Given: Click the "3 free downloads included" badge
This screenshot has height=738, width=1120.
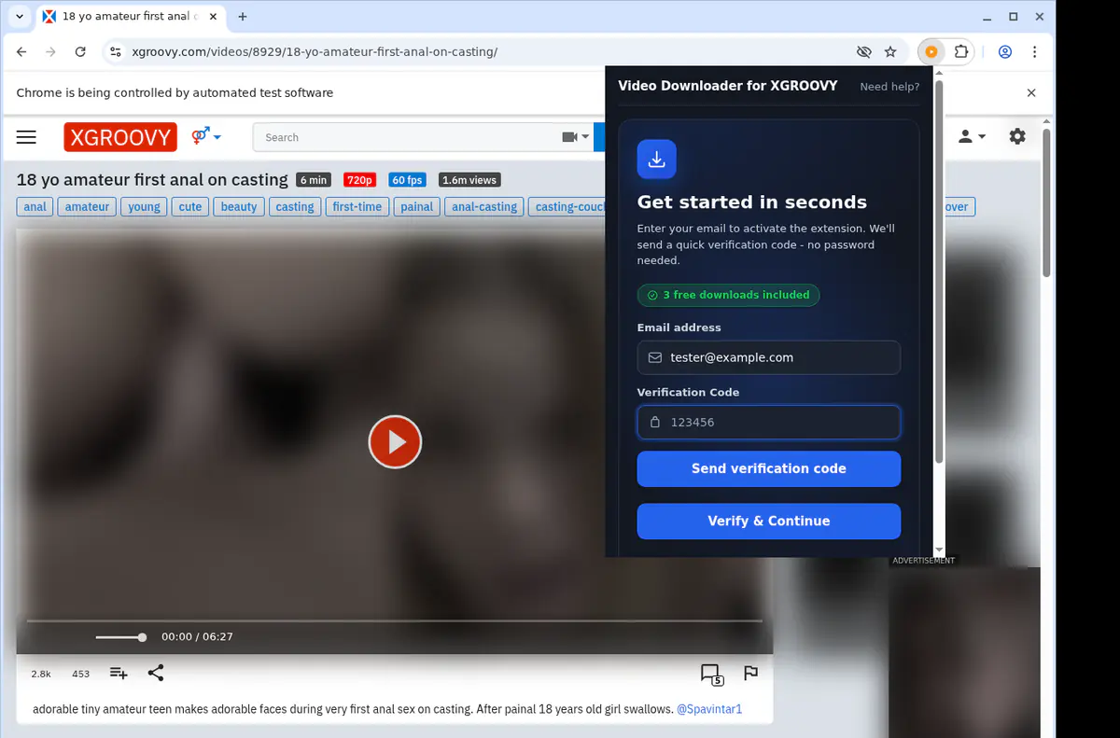Looking at the screenshot, I should click(729, 295).
